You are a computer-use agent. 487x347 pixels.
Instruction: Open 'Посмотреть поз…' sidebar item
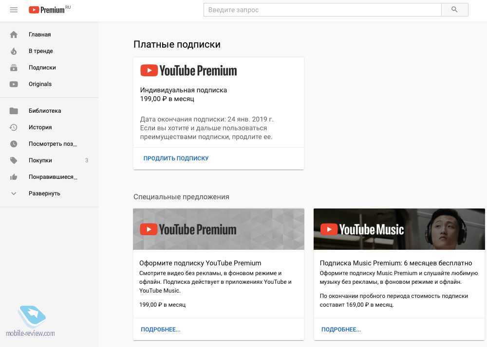[x=53, y=144]
